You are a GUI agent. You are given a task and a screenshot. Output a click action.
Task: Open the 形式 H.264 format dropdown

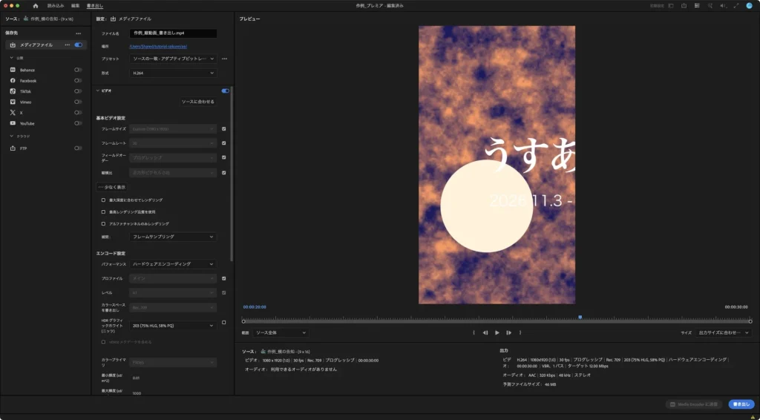pos(173,73)
